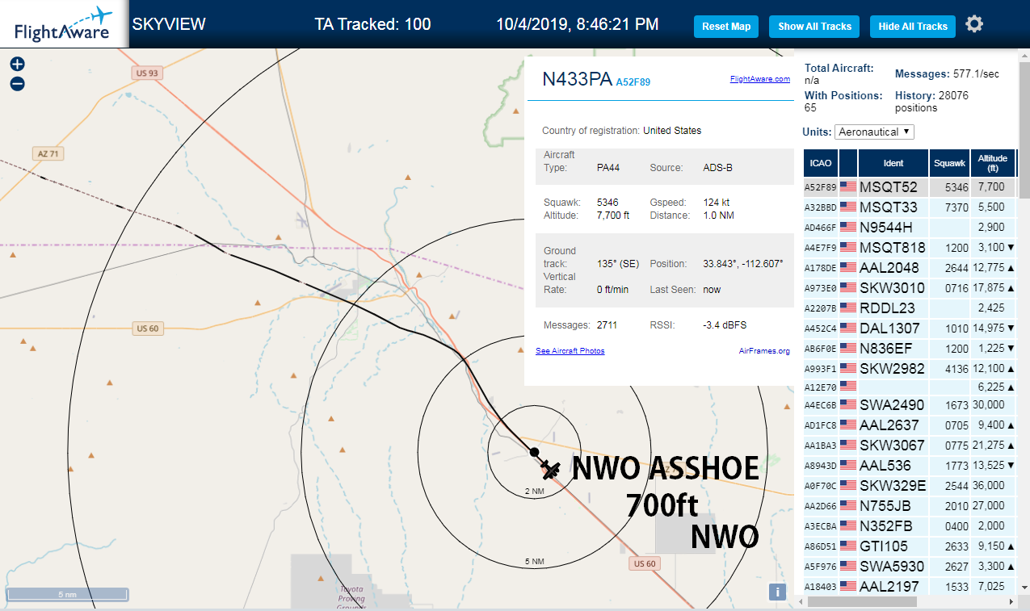This screenshot has width=1030, height=611.
Task: Click the flag column header
Action: [x=848, y=163]
